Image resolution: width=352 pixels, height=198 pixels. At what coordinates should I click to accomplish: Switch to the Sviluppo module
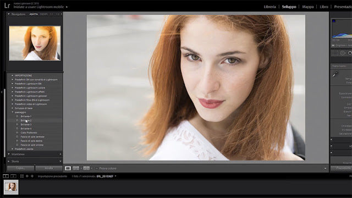(289, 7)
